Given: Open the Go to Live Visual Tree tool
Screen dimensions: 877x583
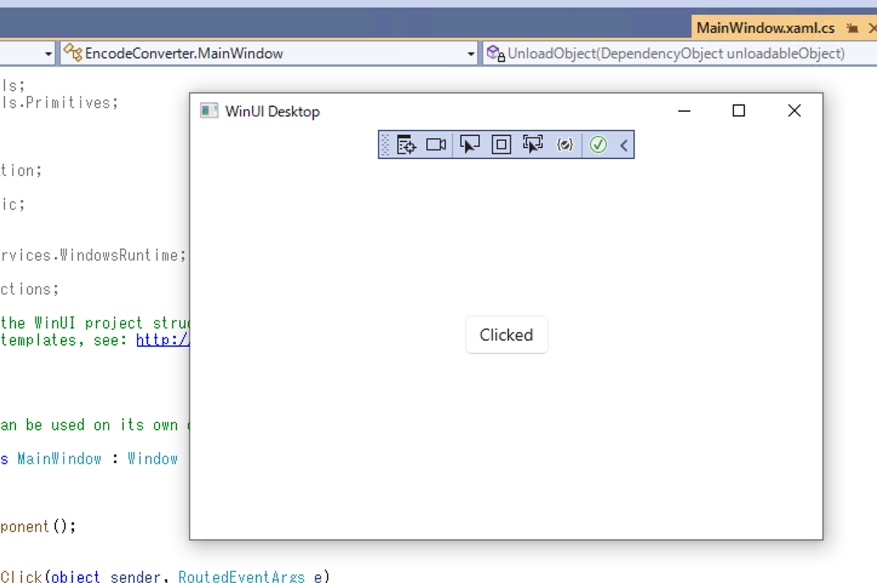Looking at the screenshot, I should [406, 145].
